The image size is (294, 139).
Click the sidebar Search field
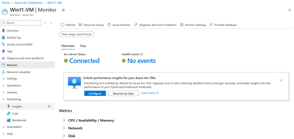point(21,23)
